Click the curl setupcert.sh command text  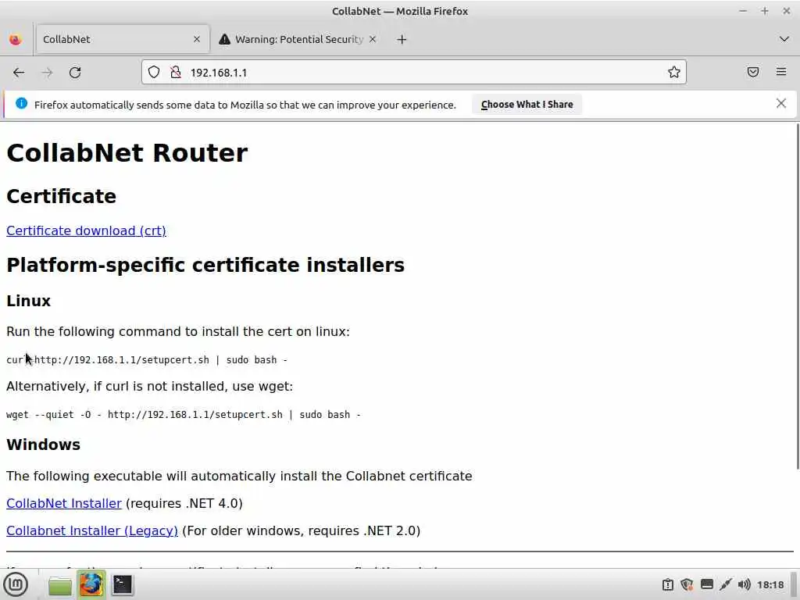[147, 360]
